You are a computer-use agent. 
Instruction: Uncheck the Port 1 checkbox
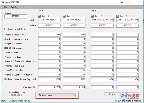point(64,16)
